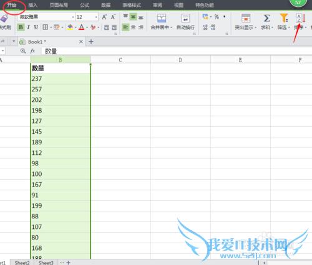The width and height of the screenshot is (312, 265).
Task: Add a new sheet with the plus button
Action: click(69, 263)
